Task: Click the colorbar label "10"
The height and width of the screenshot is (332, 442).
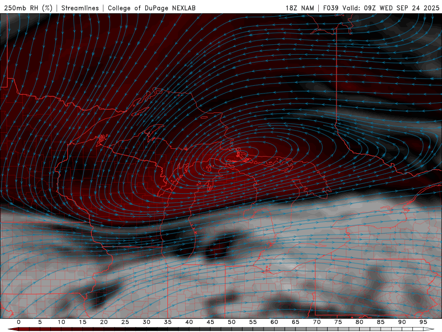Action: (x=61, y=322)
